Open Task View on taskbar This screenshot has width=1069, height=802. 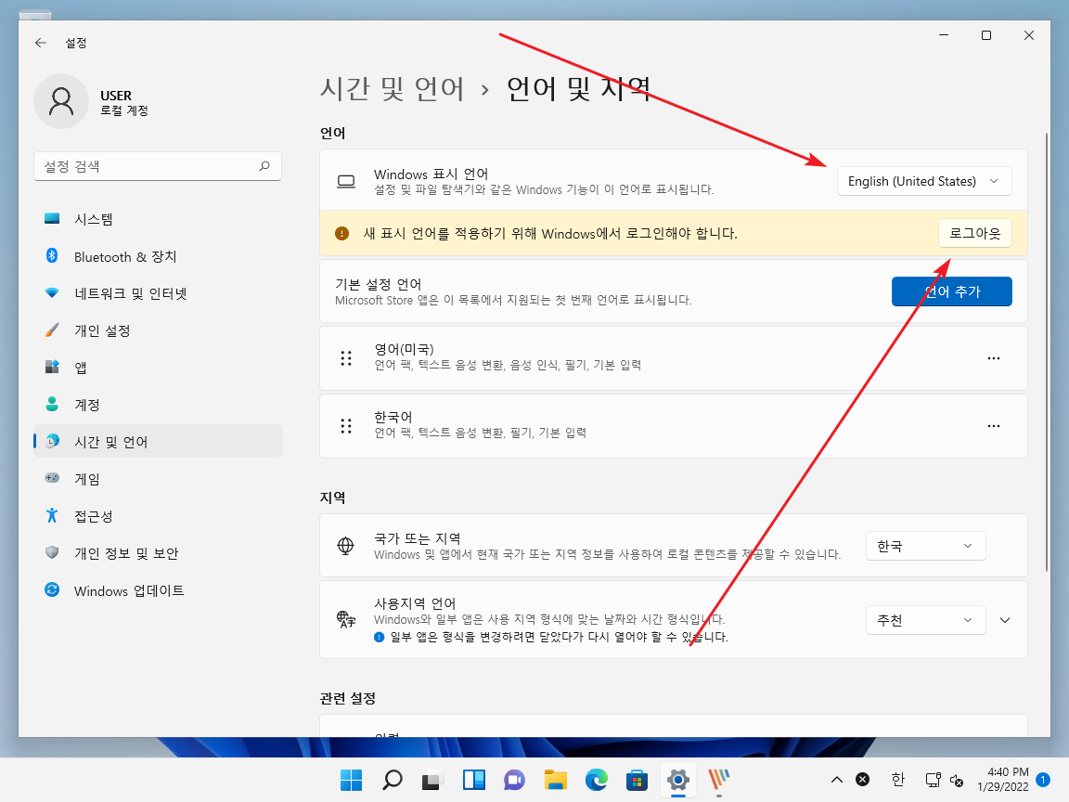click(x=433, y=780)
